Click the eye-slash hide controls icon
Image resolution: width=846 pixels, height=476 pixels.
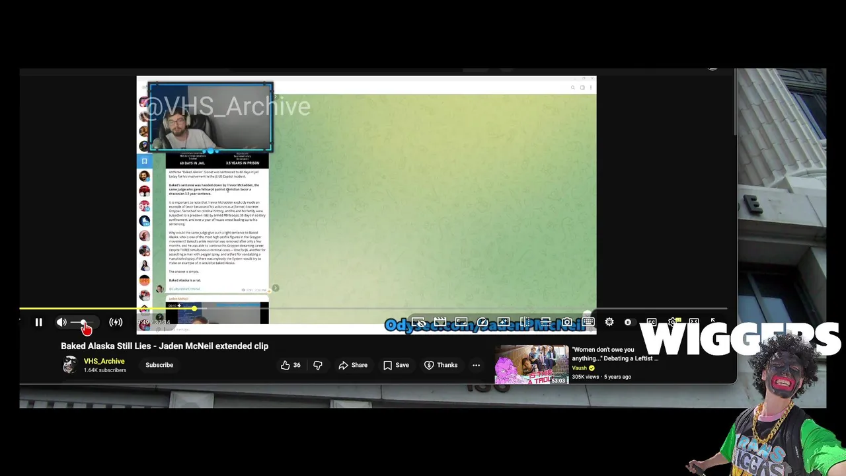(x=419, y=322)
